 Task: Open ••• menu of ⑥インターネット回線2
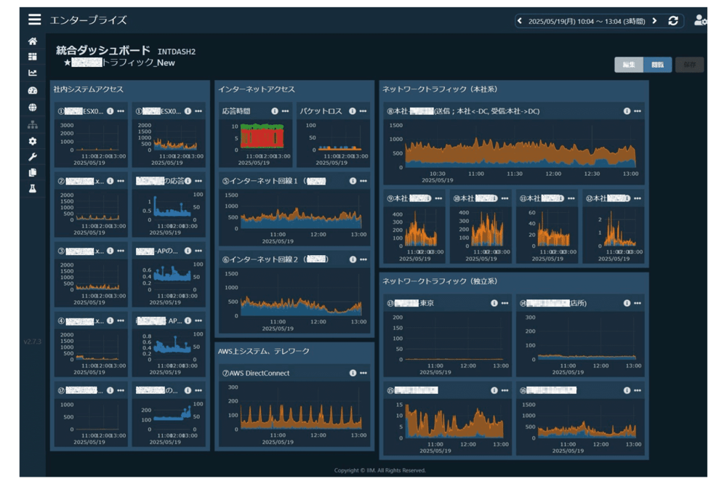pos(363,259)
